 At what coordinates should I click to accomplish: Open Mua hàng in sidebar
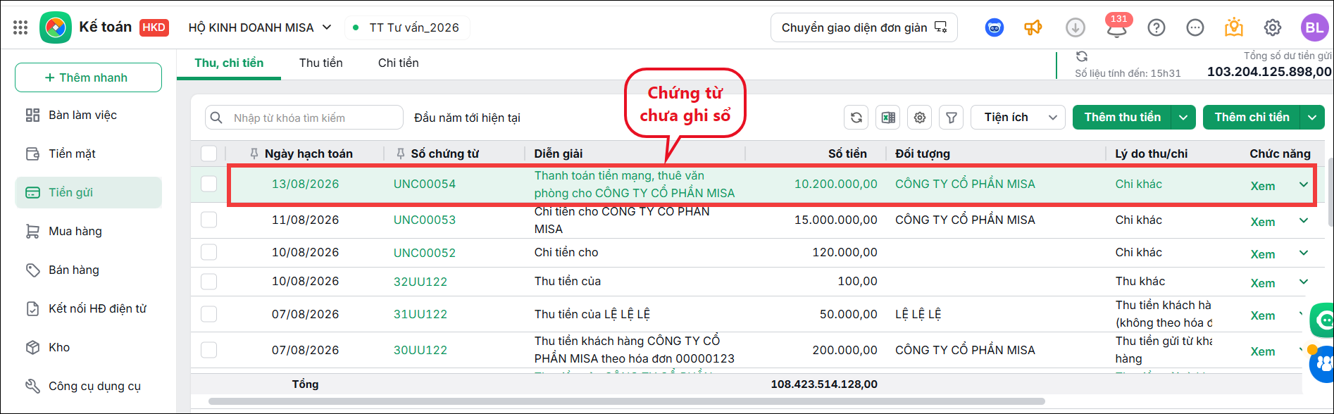tap(88, 231)
